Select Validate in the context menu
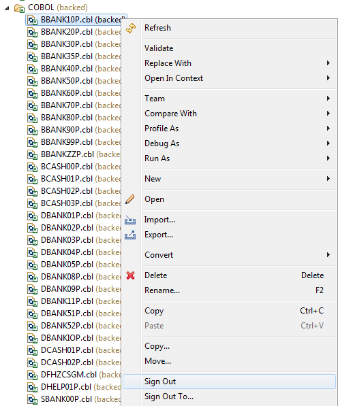The height and width of the screenshot is (406, 338). (x=159, y=48)
